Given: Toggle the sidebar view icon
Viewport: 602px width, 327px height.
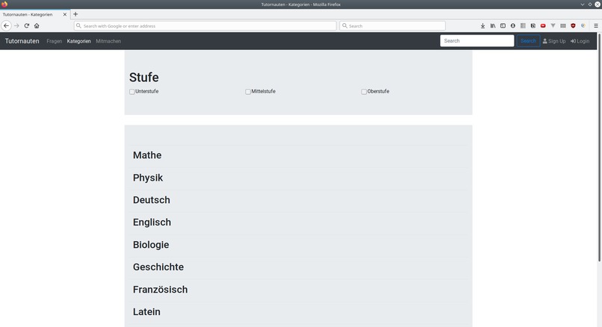Looking at the screenshot, I should 503,25.
